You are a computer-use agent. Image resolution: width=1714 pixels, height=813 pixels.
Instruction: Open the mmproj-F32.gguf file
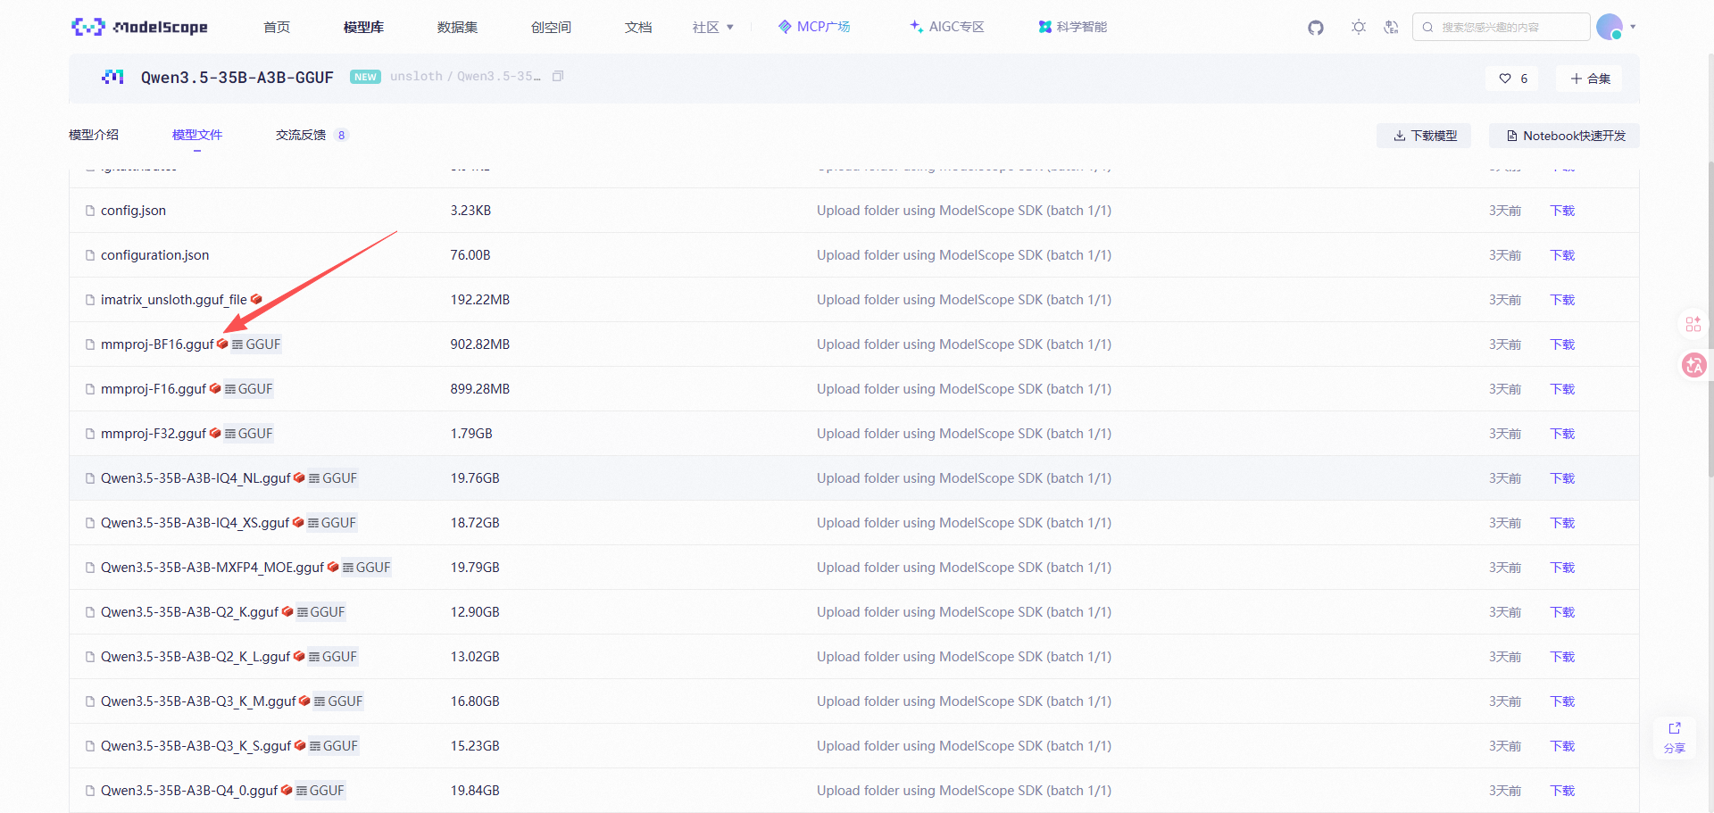(x=154, y=434)
